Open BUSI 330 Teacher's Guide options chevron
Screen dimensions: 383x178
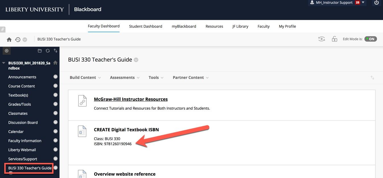coord(56,168)
